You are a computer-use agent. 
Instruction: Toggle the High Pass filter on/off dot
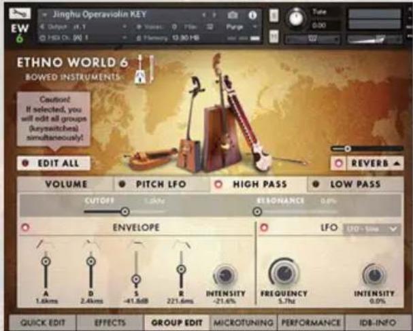point(218,184)
